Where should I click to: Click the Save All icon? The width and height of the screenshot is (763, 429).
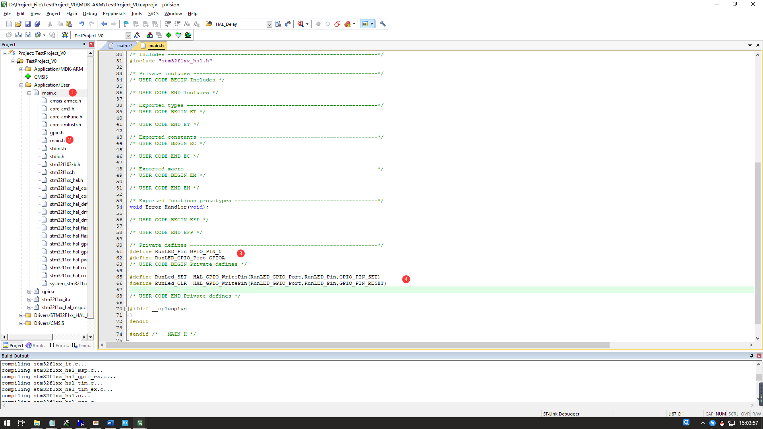[x=37, y=24]
